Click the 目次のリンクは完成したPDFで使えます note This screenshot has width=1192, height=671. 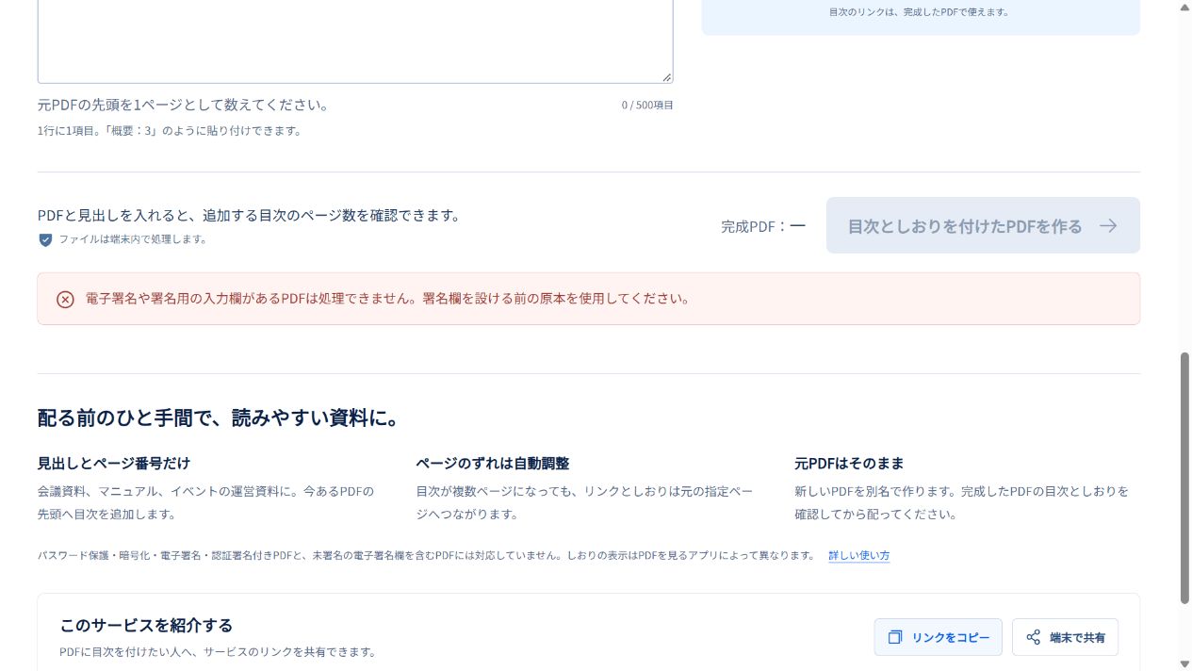tap(919, 12)
